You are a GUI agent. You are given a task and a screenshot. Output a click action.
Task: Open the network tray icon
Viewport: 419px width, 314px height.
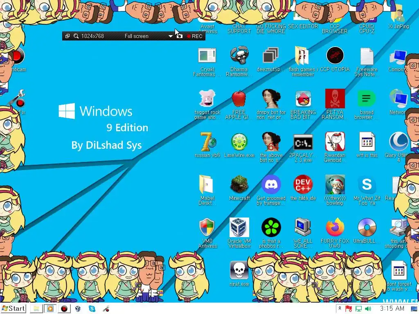tap(358, 309)
